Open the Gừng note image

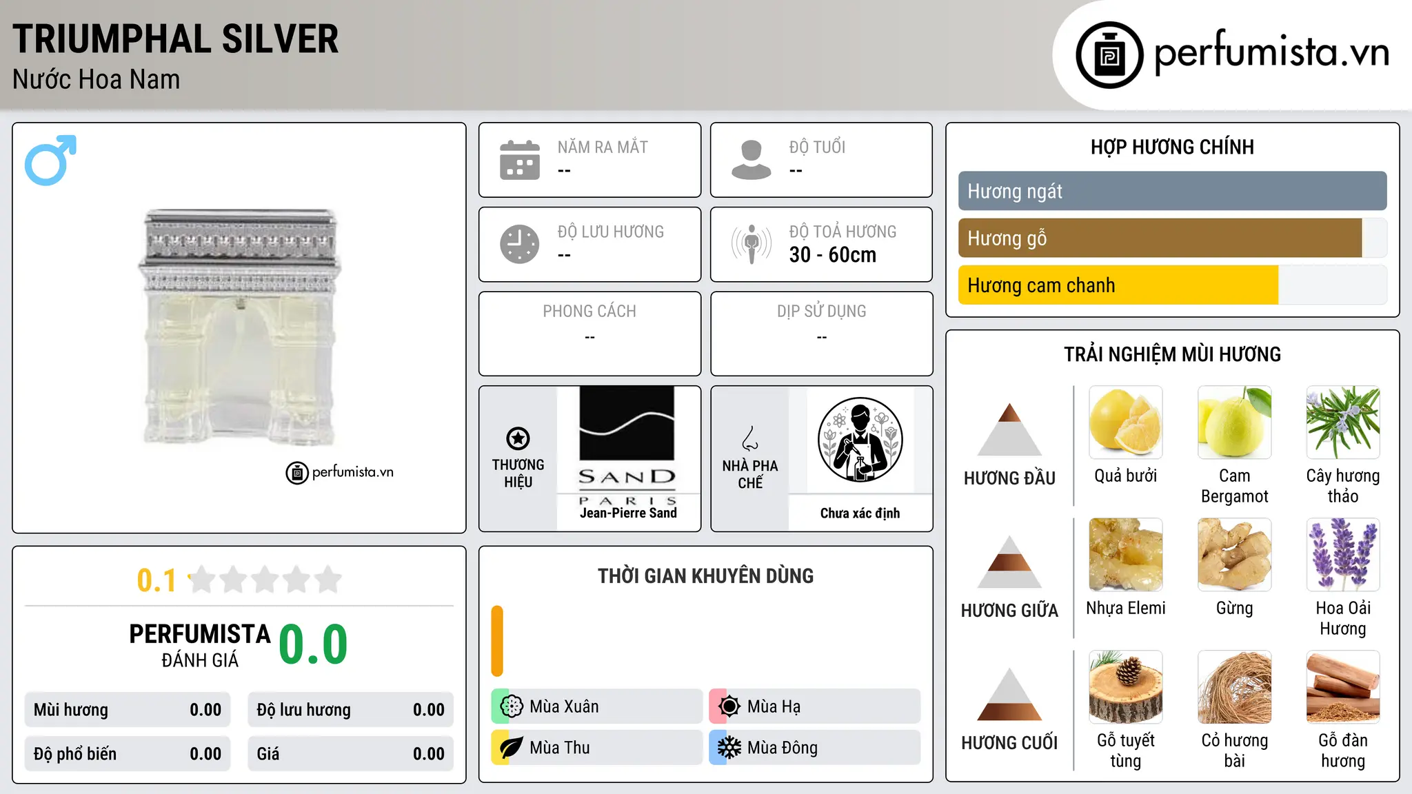[1234, 555]
